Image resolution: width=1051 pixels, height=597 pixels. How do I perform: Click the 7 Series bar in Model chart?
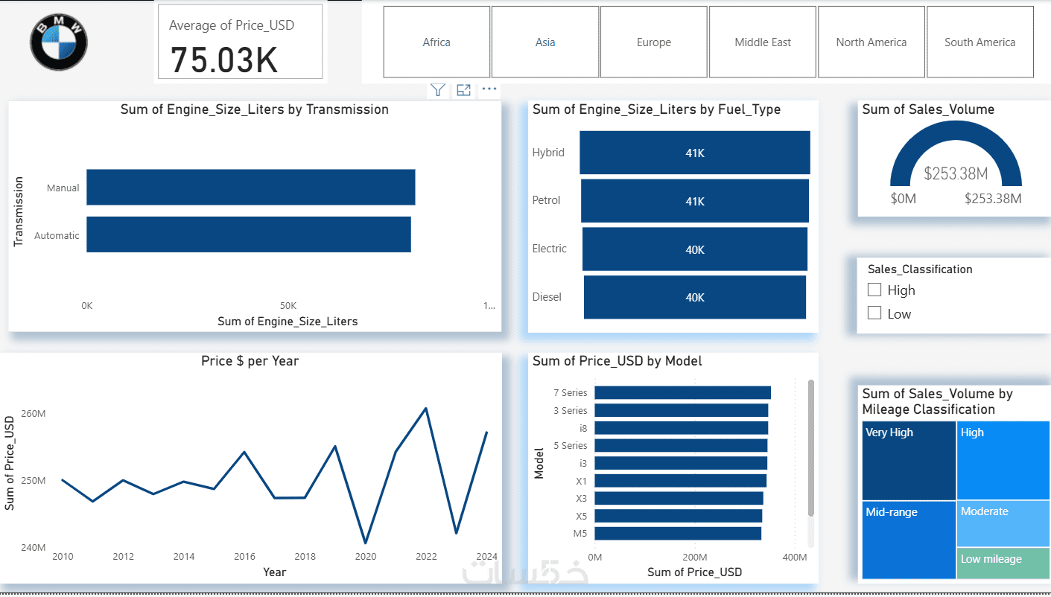pyautogui.click(x=682, y=392)
